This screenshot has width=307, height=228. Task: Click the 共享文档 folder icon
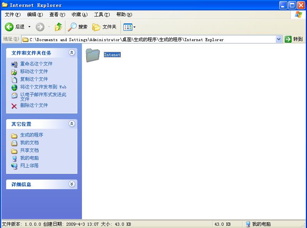tap(14, 151)
